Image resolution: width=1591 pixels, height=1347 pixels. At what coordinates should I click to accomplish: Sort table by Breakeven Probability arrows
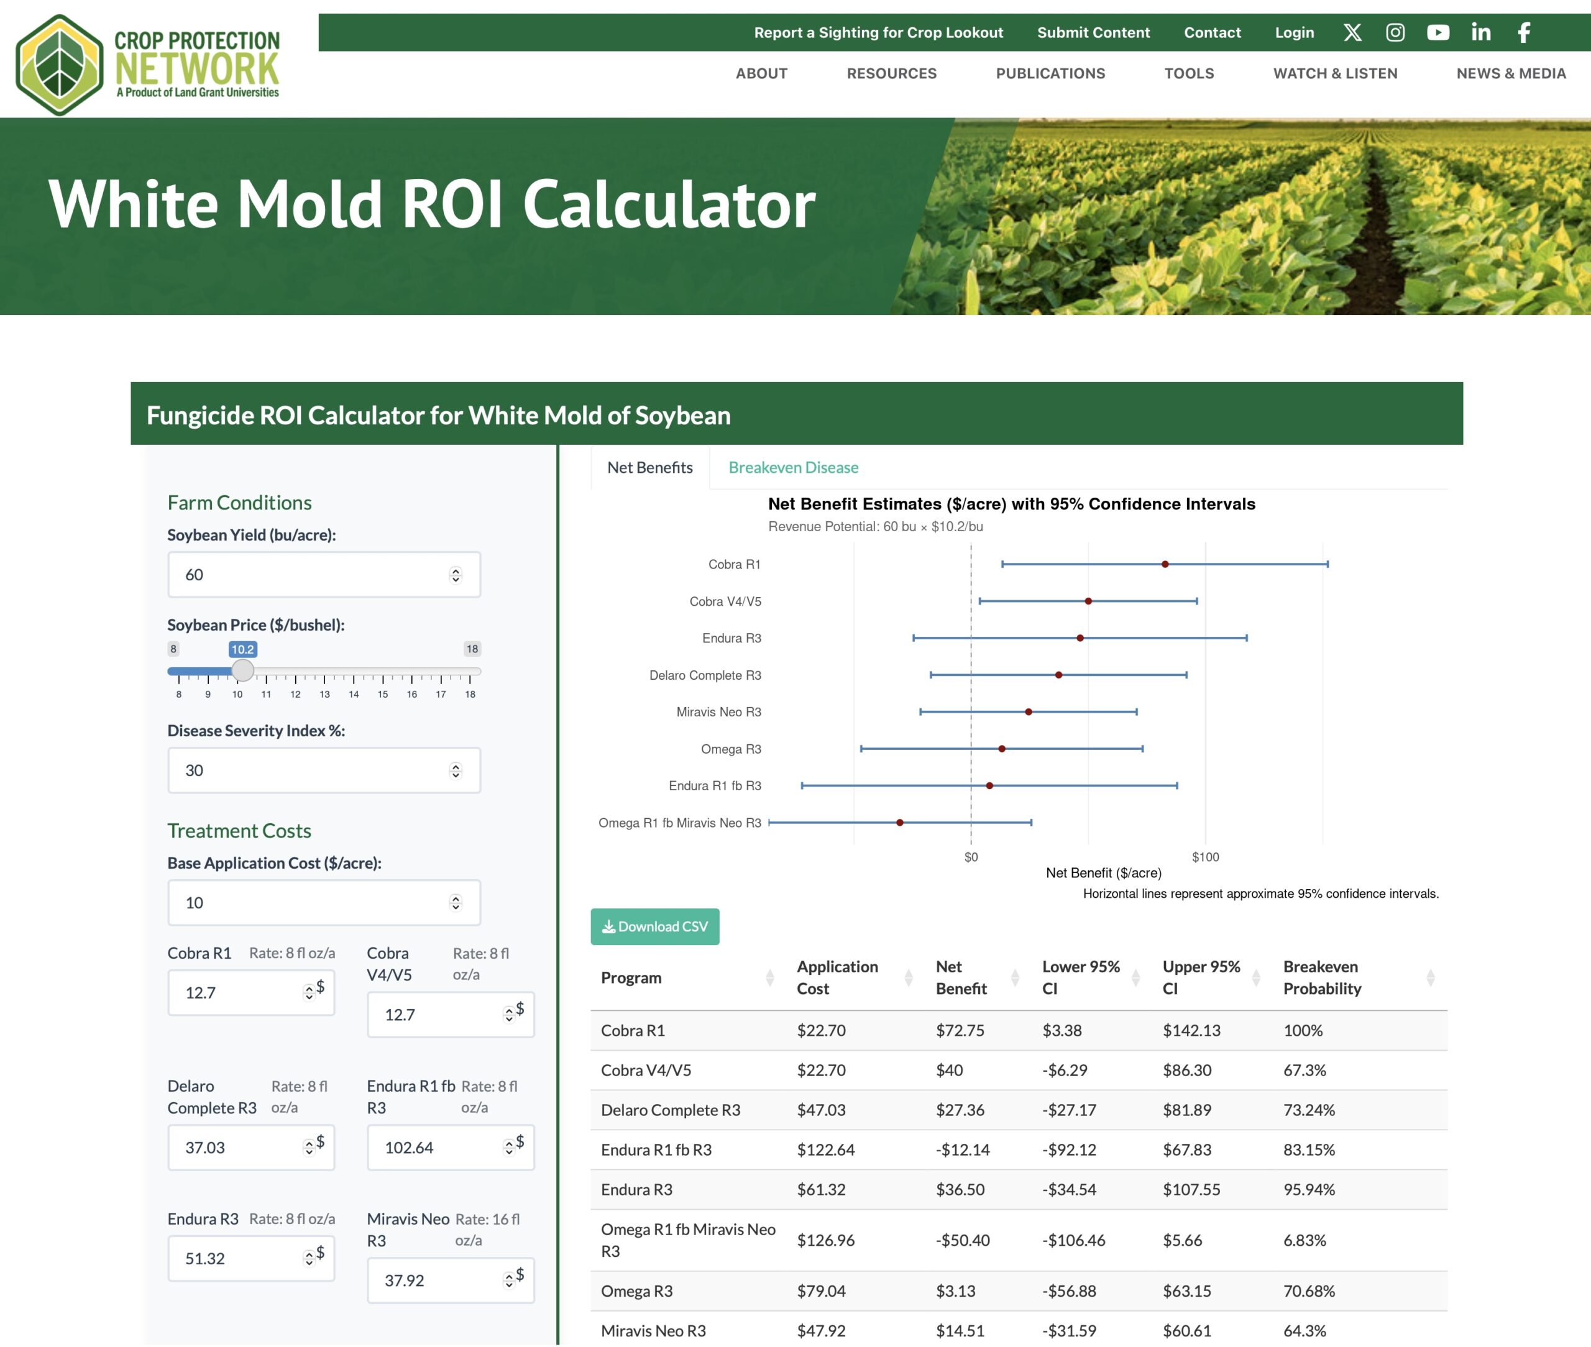[x=1431, y=978]
